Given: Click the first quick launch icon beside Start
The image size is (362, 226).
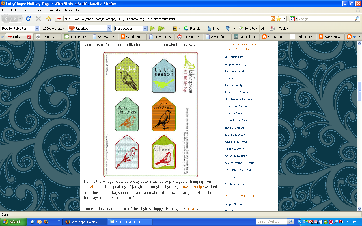Looking at the screenshot, I should 33,222.
